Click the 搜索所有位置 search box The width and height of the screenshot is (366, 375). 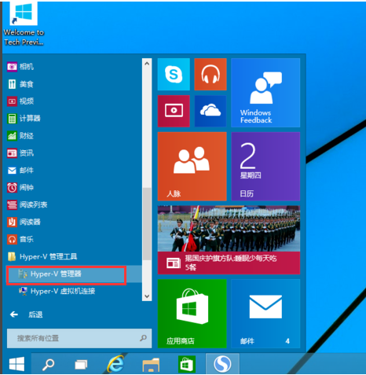point(79,338)
